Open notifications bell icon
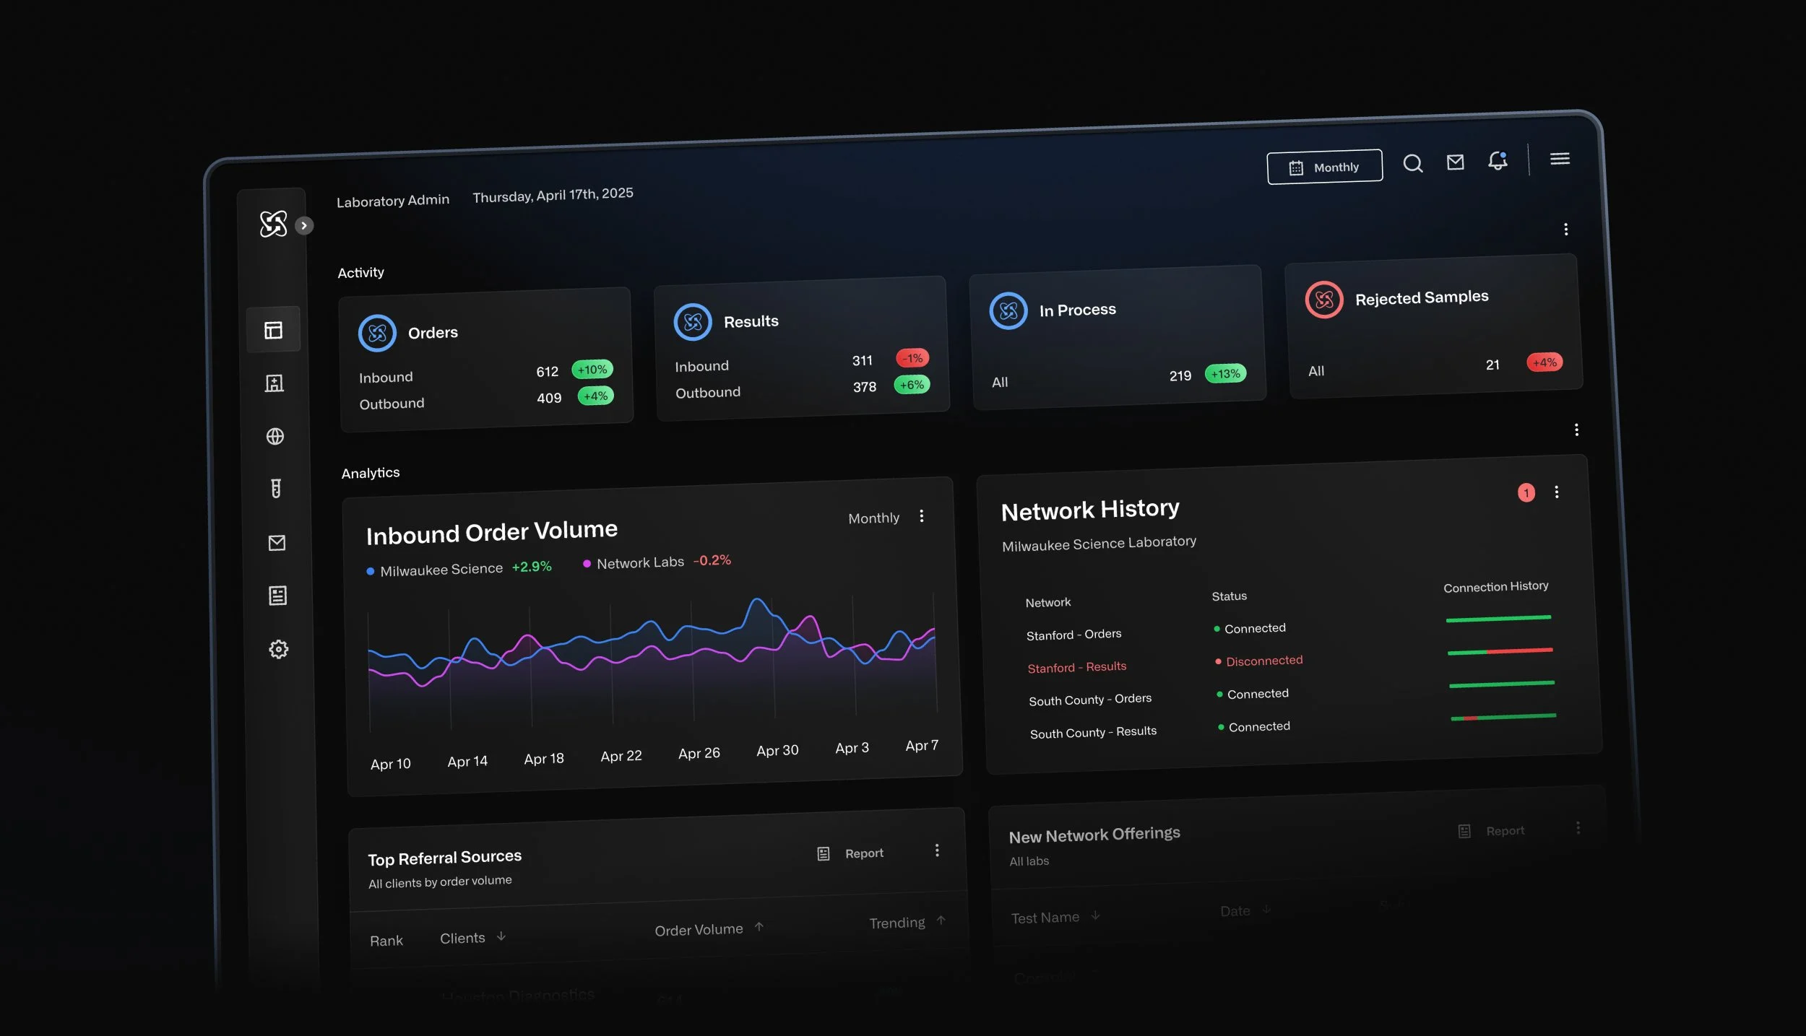Image resolution: width=1806 pixels, height=1036 pixels. click(1498, 160)
